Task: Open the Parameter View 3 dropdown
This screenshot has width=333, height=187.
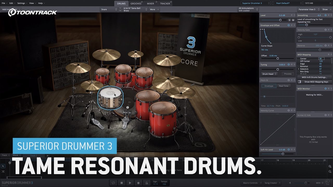Action: point(309,9)
